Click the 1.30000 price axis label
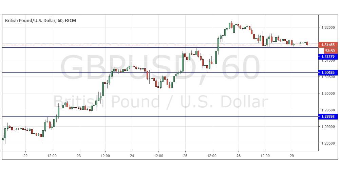Screen dimensions: 340x172 (x=328, y=94)
